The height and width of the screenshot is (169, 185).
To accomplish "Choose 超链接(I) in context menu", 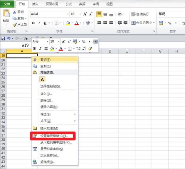I will coord(55,162).
